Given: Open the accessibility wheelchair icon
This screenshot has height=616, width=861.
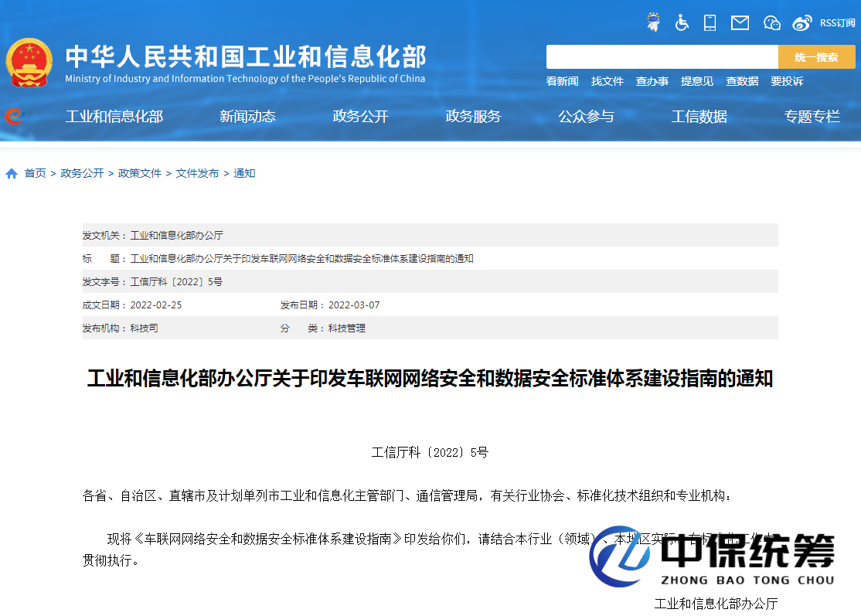Looking at the screenshot, I should 682,22.
